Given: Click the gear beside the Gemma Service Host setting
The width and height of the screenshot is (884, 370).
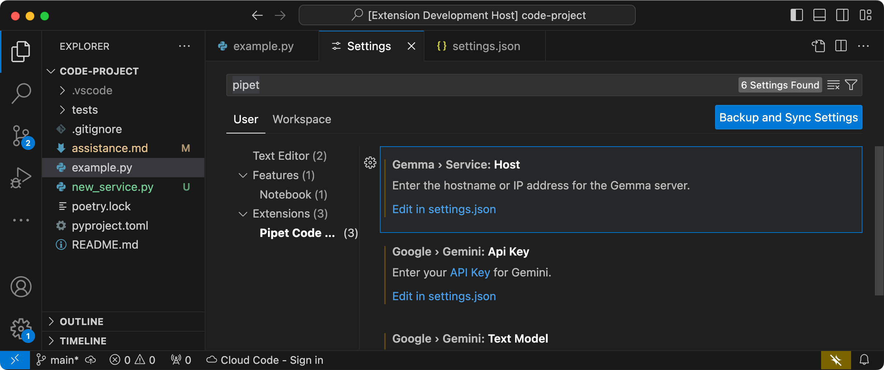Looking at the screenshot, I should [370, 163].
